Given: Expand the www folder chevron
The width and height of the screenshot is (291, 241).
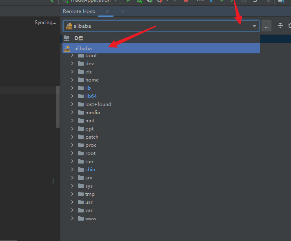Looking at the screenshot, I should (72, 219).
